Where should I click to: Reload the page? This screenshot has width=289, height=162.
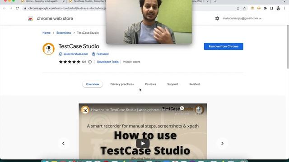(x=17, y=8)
